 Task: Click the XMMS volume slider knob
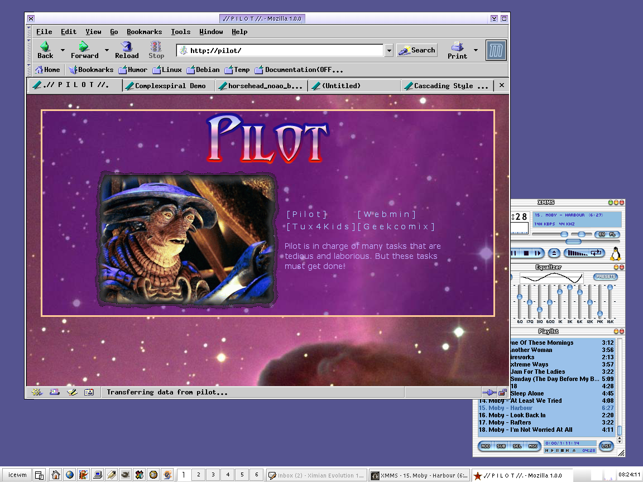(564, 234)
